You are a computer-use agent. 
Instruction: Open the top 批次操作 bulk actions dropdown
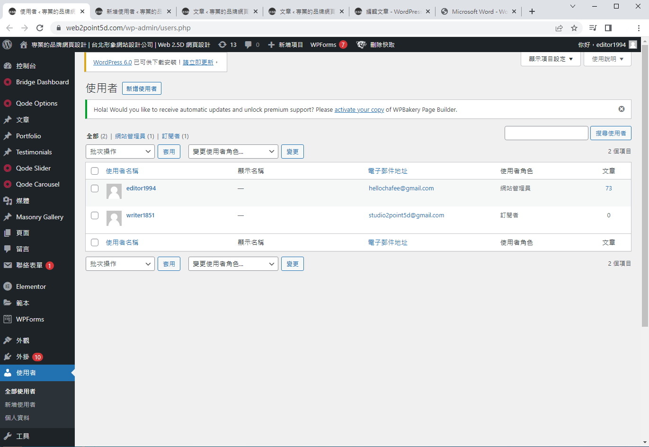click(120, 152)
